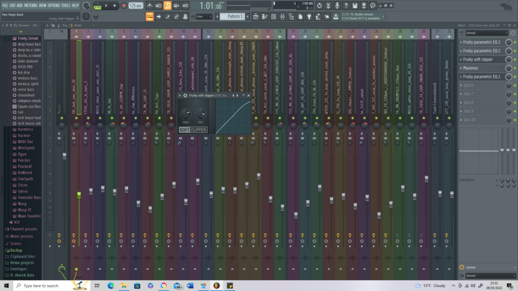
Task: Click the download content library icon
Action: pyautogui.click(x=336, y=17)
